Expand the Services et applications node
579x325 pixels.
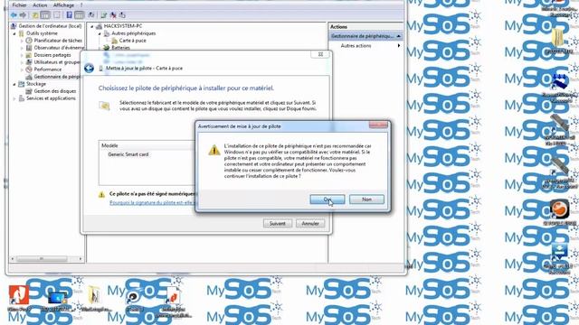14,98
